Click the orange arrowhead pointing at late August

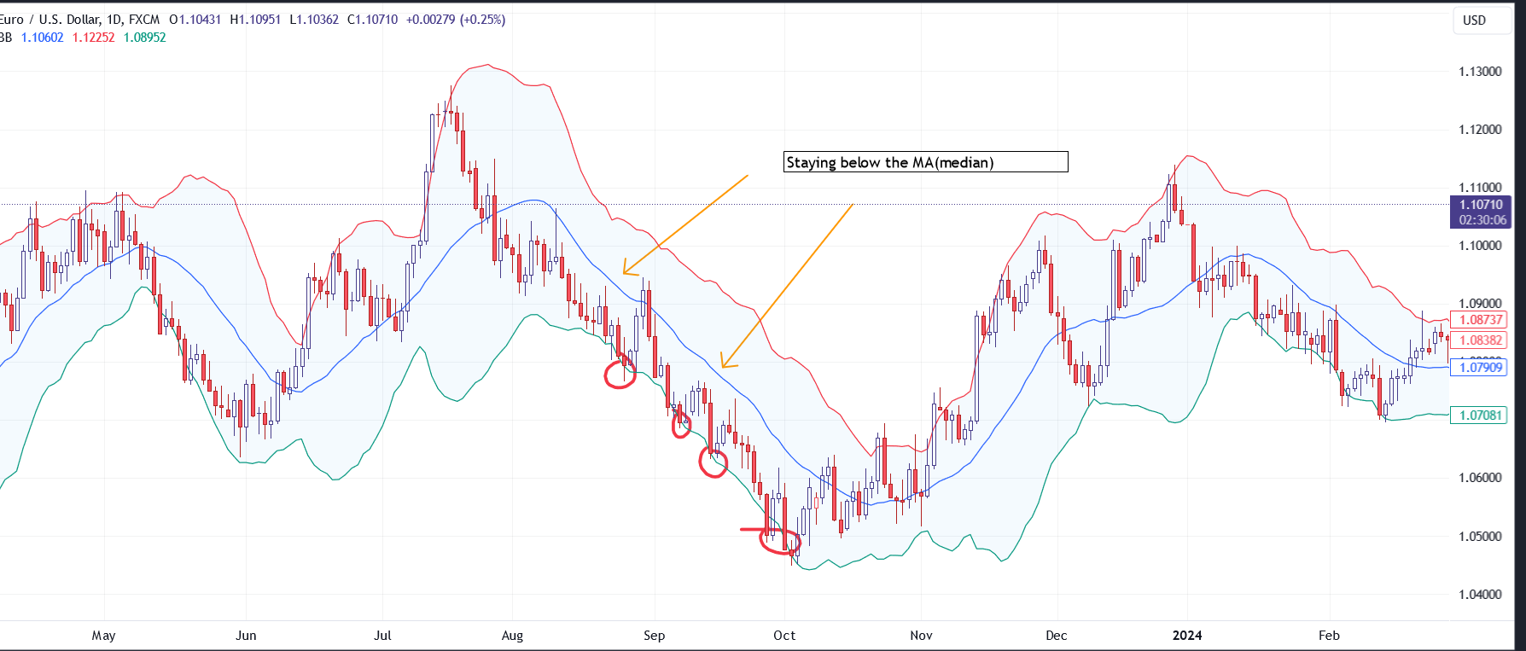[629, 271]
